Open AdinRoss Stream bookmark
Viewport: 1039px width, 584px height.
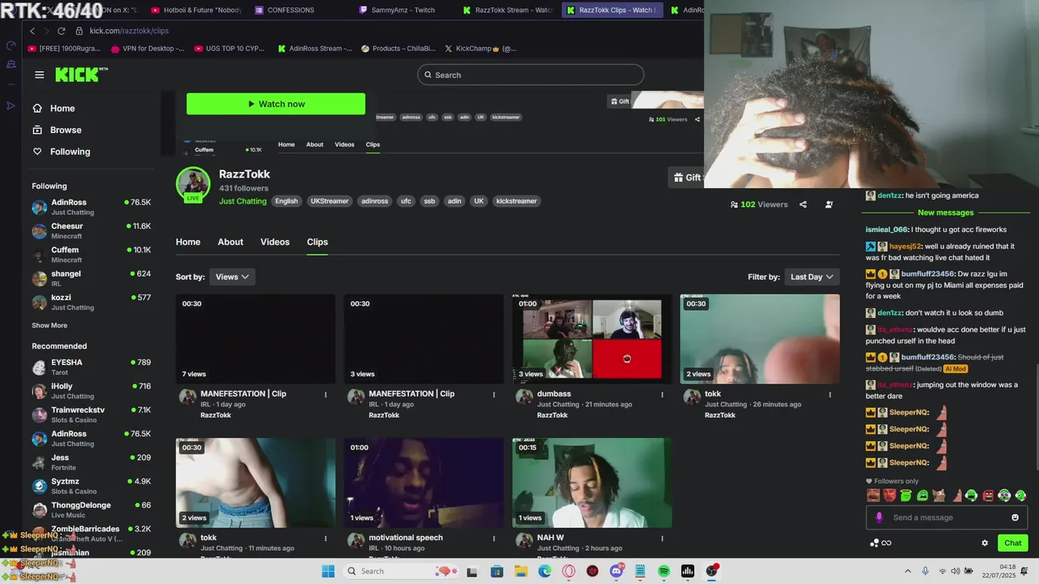[315, 49]
